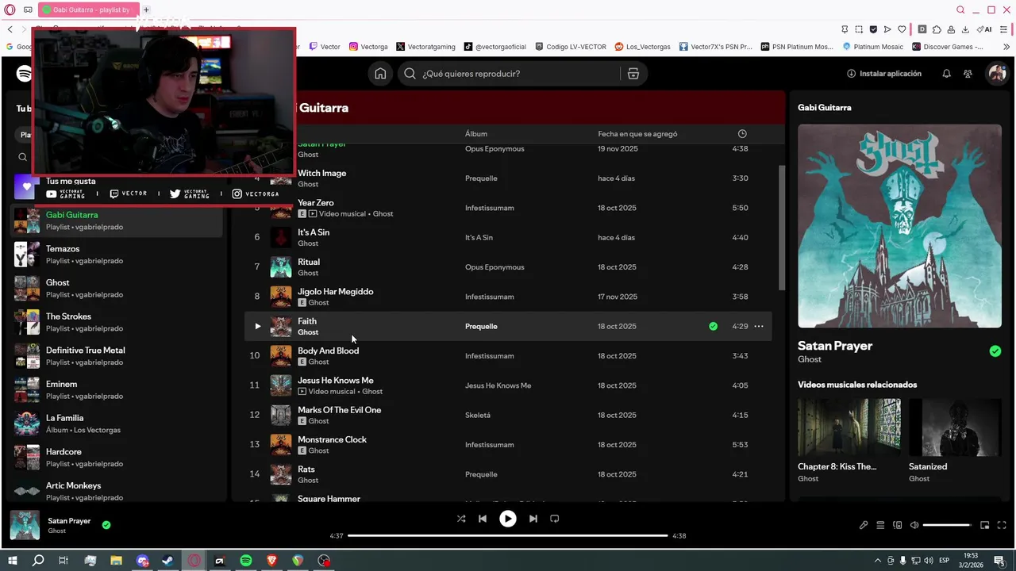Screen dimensions: 1016x571
Task: Open The Strokes playlist in sidebar
Action: click(x=117, y=322)
